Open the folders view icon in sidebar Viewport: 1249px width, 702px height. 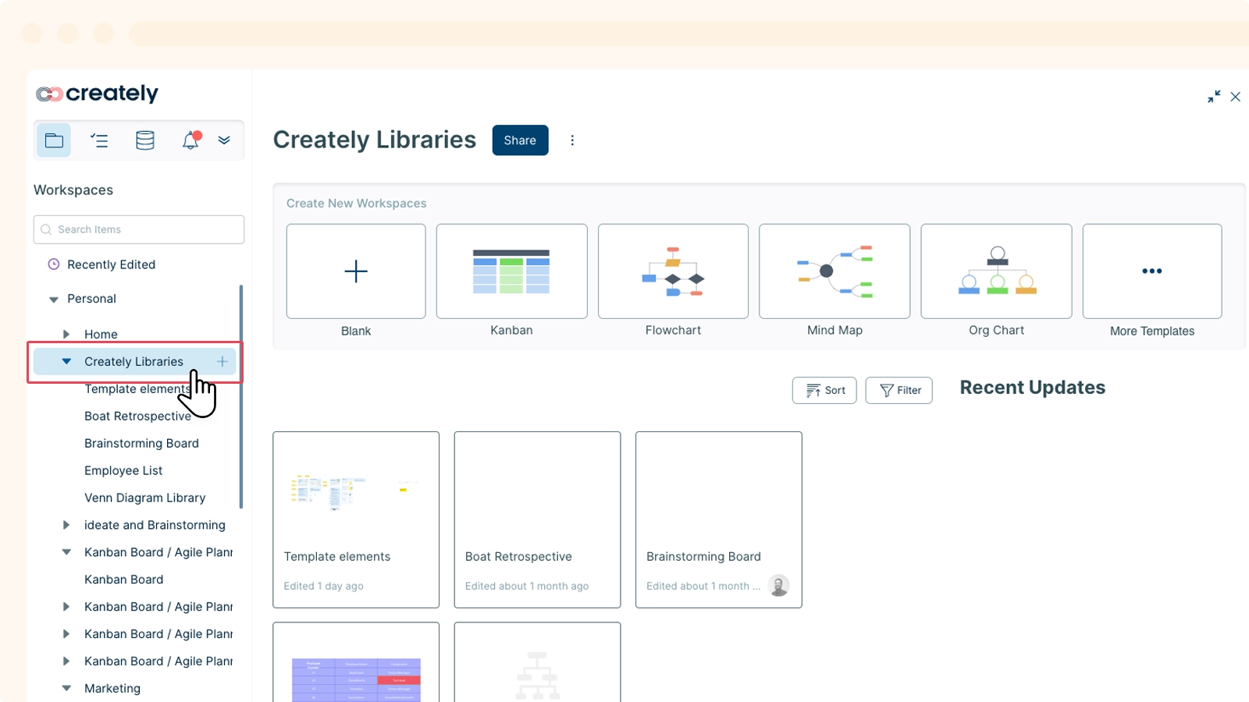(x=54, y=140)
